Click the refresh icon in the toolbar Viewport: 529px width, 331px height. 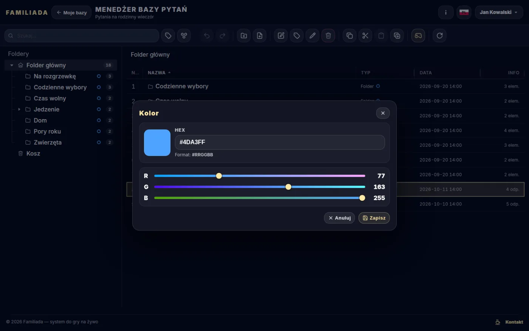pyautogui.click(x=439, y=36)
